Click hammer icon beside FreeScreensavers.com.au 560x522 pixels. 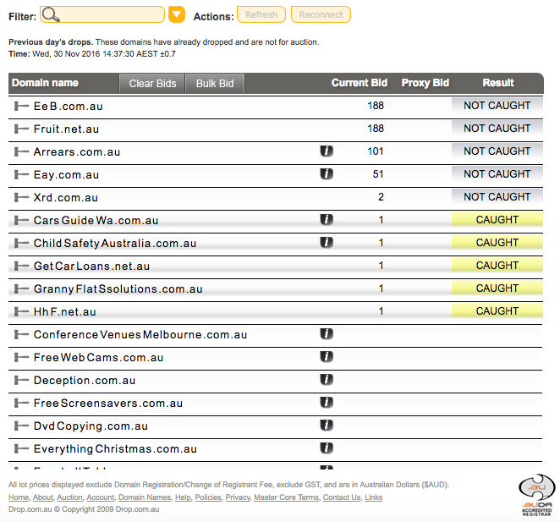point(21,404)
